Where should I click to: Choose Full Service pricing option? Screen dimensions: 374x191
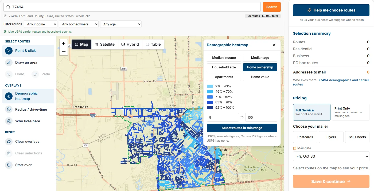pos(312,112)
